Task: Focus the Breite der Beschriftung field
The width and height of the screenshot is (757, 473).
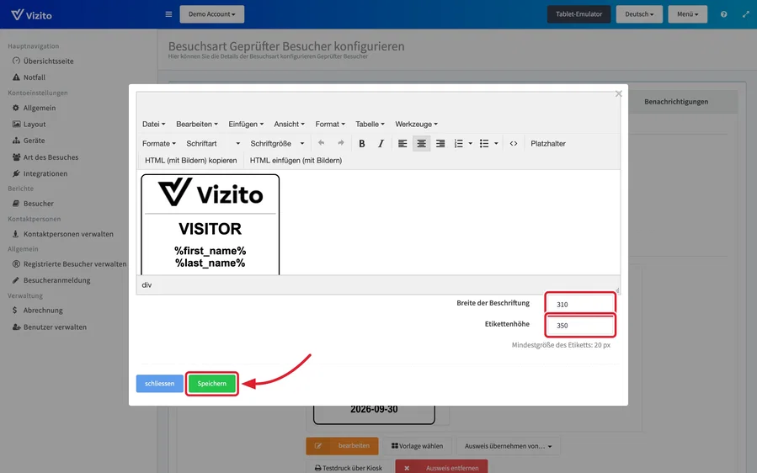Action: (x=580, y=304)
